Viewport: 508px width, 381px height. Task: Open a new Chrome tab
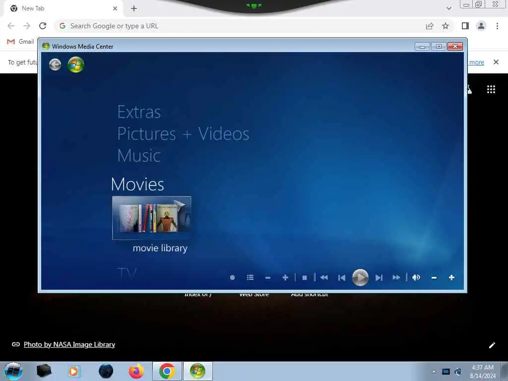pyautogui.click(x=134, y=8)
